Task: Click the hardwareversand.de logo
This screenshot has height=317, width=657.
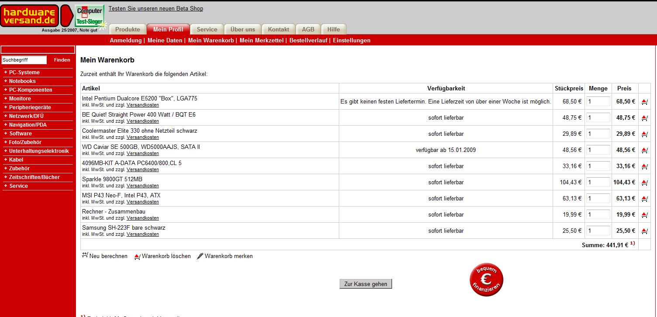Action: coord(29,16)
